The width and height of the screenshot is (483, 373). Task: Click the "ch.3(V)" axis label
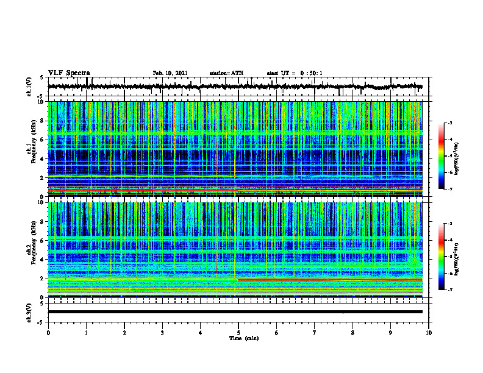tap(29, 313)
